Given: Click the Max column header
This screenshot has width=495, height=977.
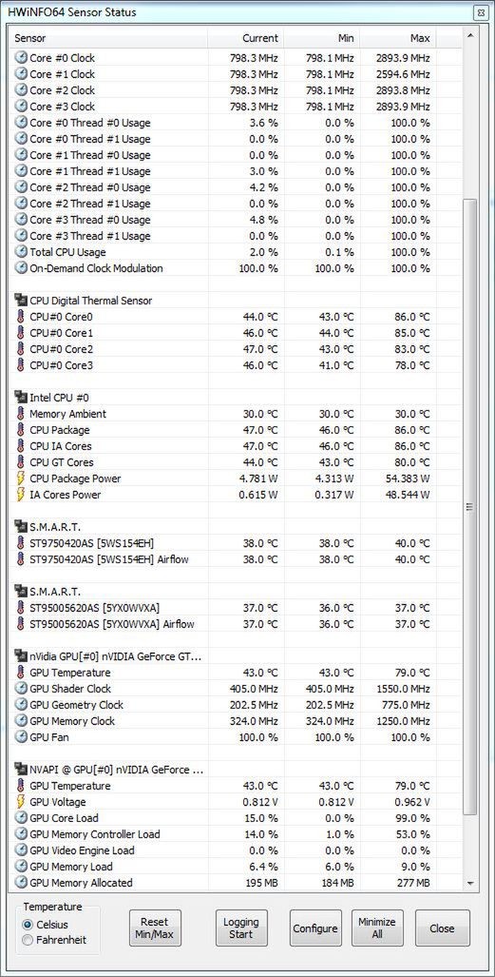Looking at the screenshot, I should (398, 39).
